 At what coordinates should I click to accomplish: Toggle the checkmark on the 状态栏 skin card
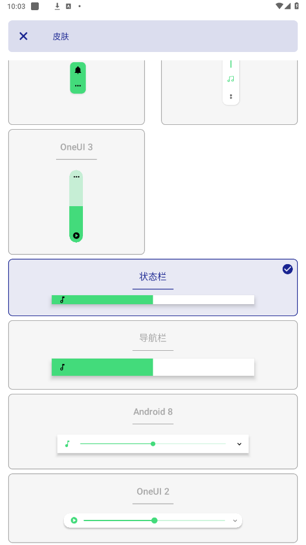pyautogui.click(x=288, y=269)
